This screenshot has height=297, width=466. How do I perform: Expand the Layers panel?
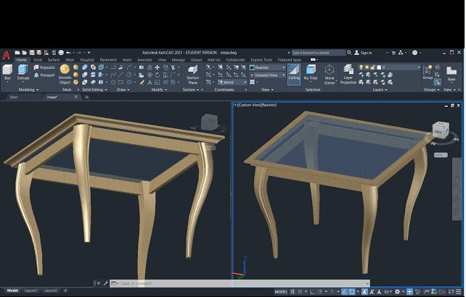[380, 90]
